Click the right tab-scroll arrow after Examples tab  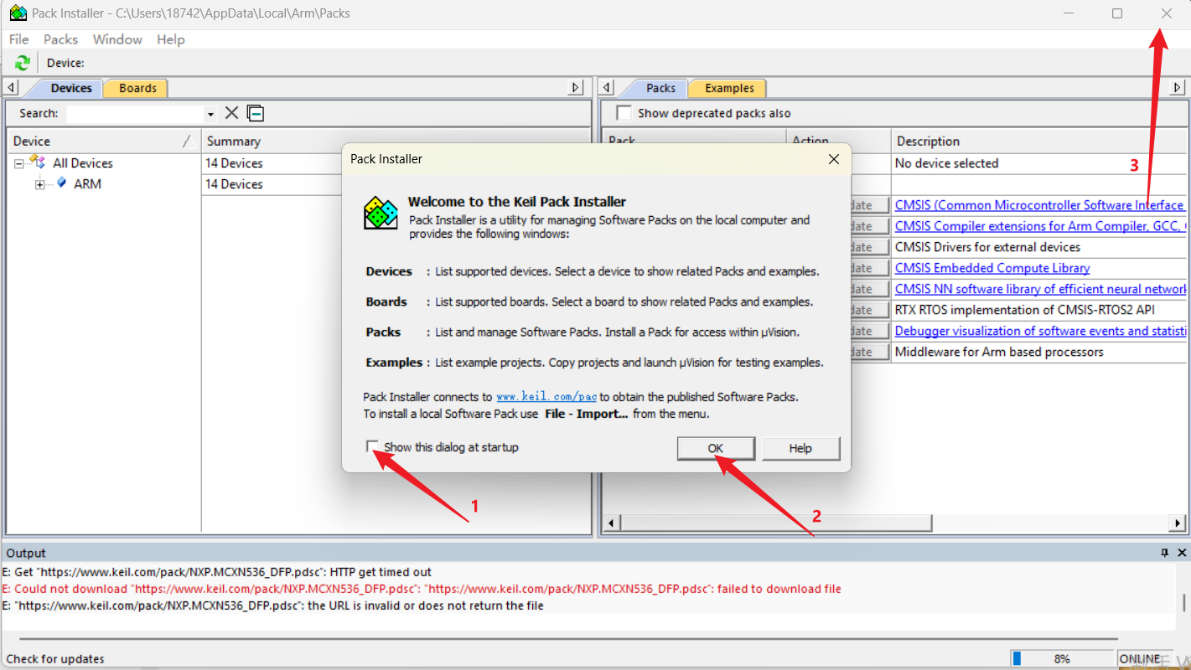click(1178, 88)
